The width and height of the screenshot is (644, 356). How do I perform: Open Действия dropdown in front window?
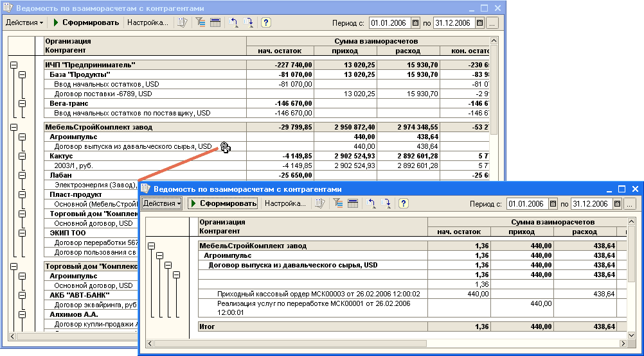click(x=162, y=203)
